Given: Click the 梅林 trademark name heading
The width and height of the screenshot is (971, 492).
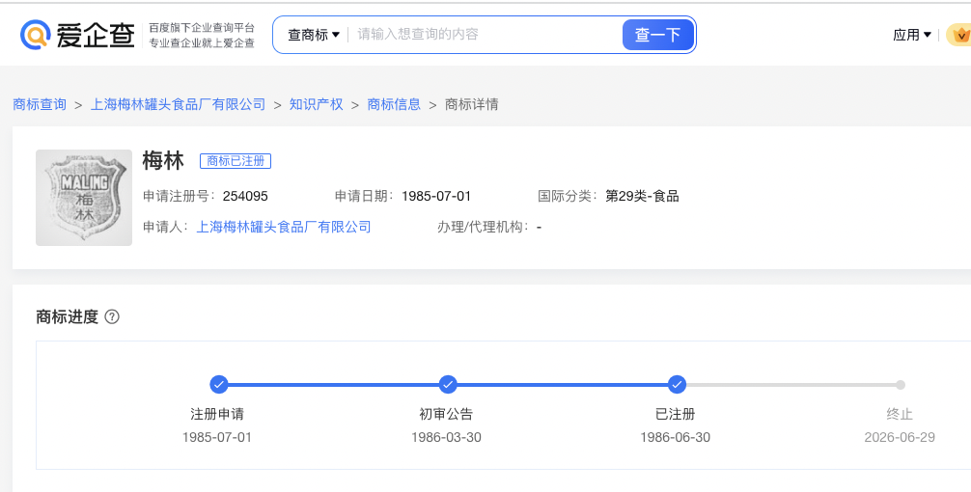Looking at the screenshot, I should 162,161.
